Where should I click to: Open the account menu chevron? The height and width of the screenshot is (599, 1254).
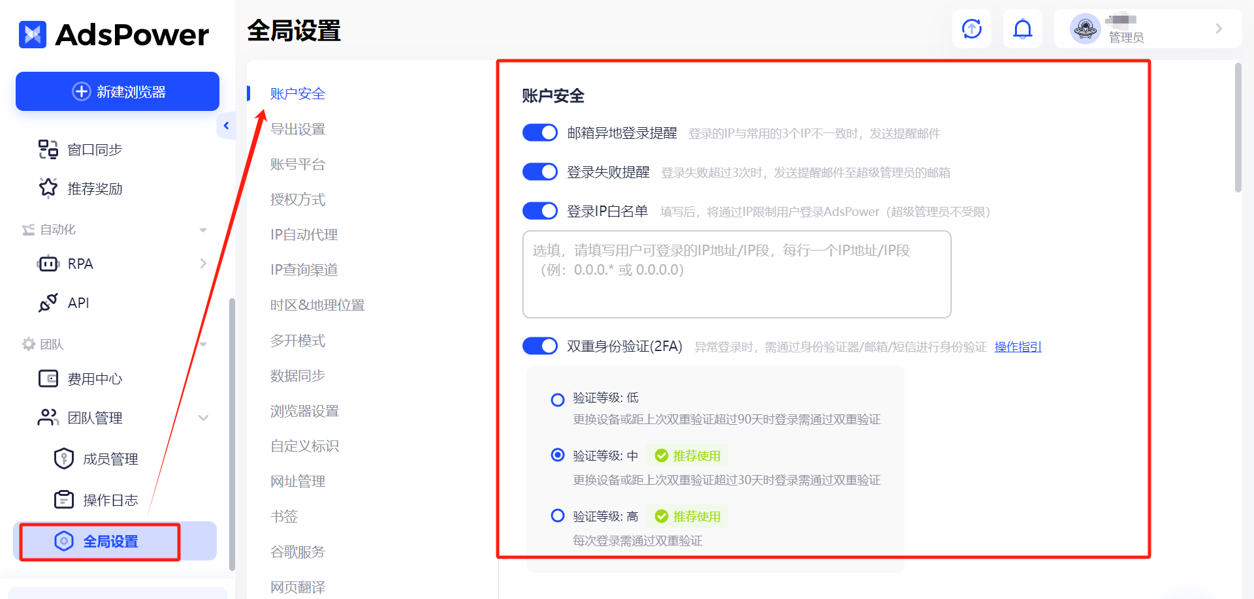pyautogui.click(x=1219, y=29)
